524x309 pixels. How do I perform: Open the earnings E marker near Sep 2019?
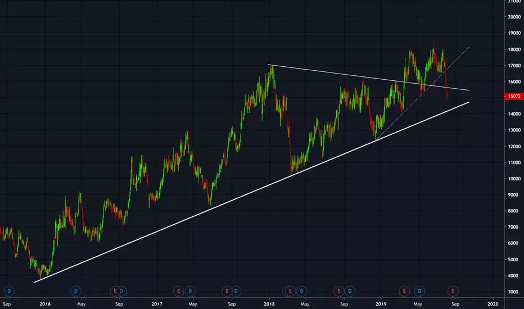[453, 291]
